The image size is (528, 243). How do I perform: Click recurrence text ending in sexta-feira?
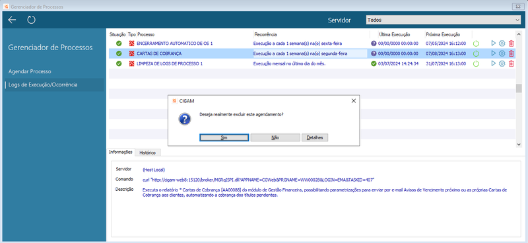point(298,44)
